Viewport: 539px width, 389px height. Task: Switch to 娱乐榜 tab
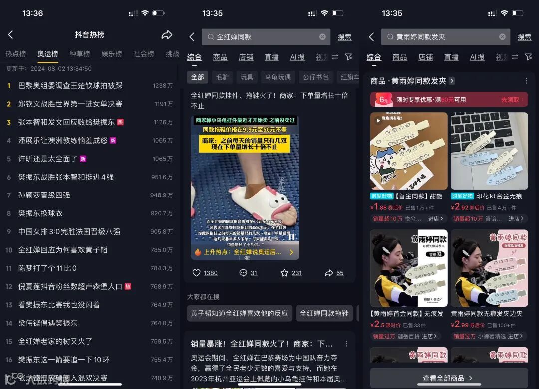coord(112,54)
